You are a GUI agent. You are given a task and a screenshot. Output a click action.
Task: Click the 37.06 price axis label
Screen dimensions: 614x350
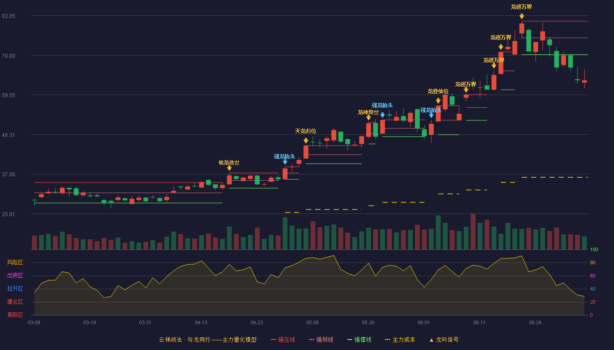(x=9, y=175)
